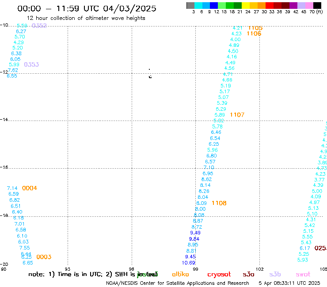
Task: Click the wave height value 3.77
Action: point(319,180)
